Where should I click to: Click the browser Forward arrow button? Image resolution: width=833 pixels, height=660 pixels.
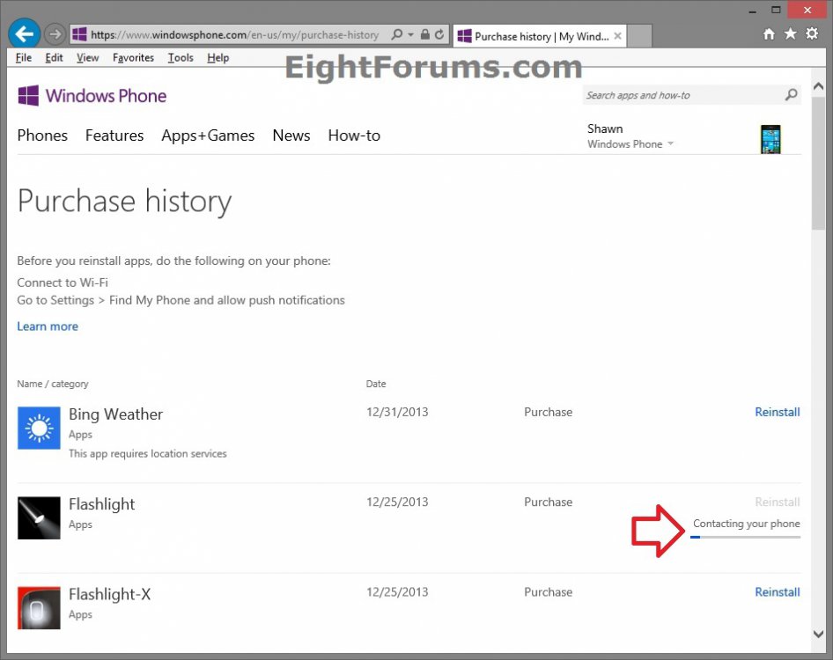(55, 34)
